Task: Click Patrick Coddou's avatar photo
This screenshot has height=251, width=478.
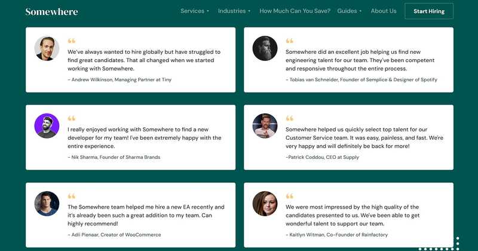Action: [x=265, y=125]
